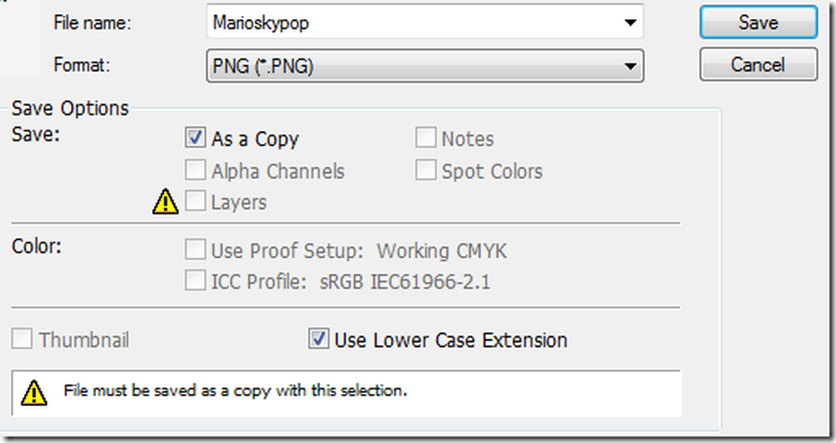Viewport: 836px width, 443px height.
Task: Click the Use Lower Case Extension label
Action: tap(451, 340)
